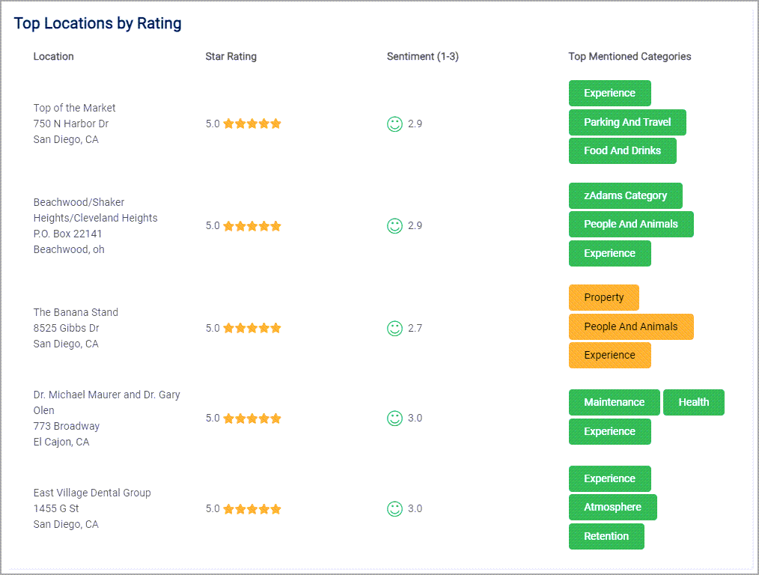Click the star rating for East Village Dental Group

(252, 508)
